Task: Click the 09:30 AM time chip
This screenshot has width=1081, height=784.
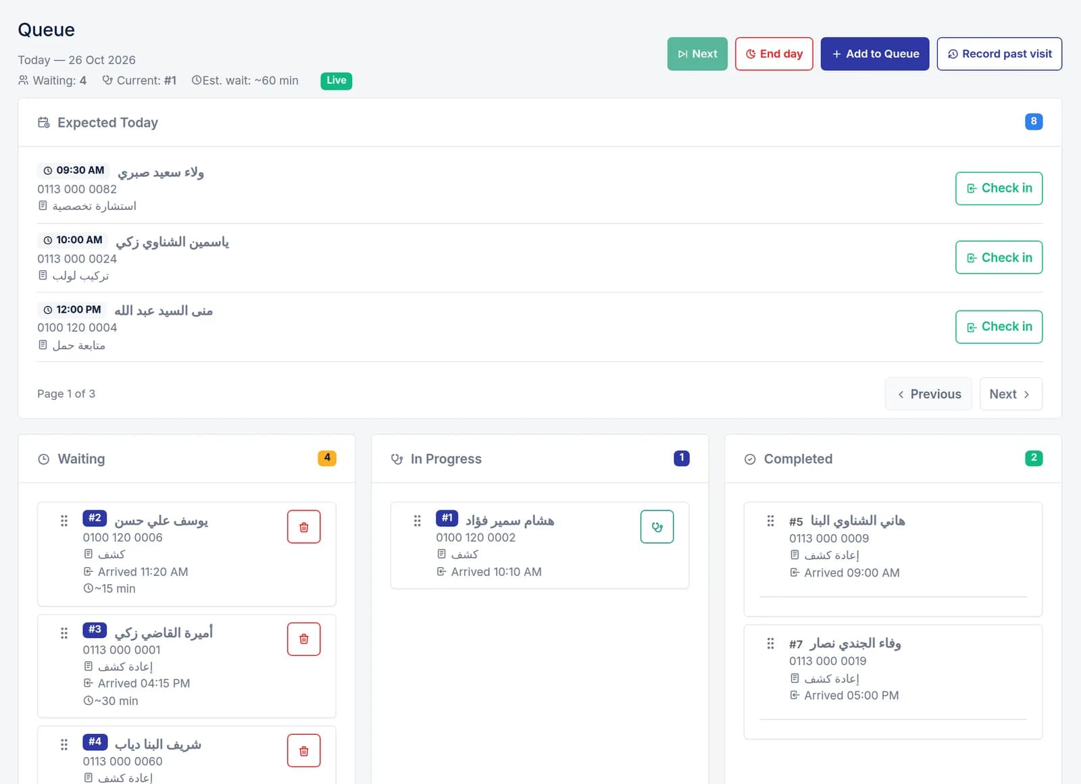Action: [74, 170]
